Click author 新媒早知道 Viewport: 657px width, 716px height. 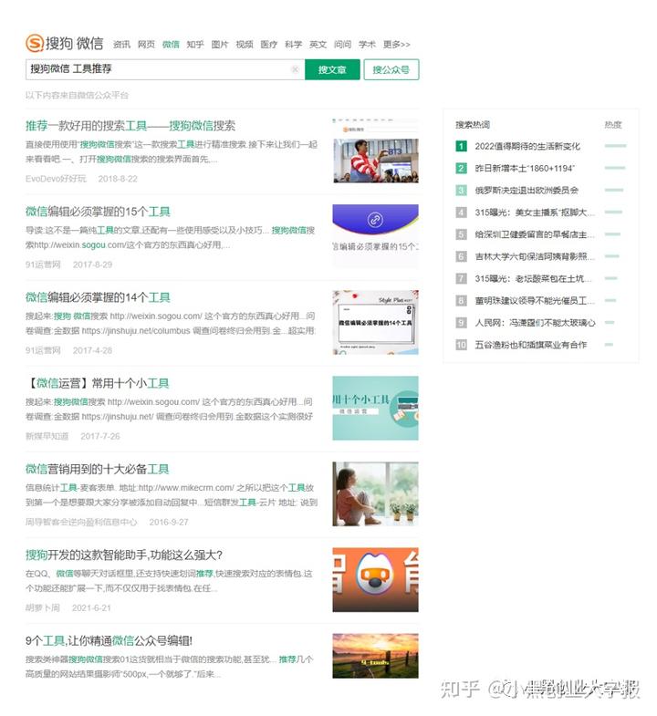[x=47, y=436]
